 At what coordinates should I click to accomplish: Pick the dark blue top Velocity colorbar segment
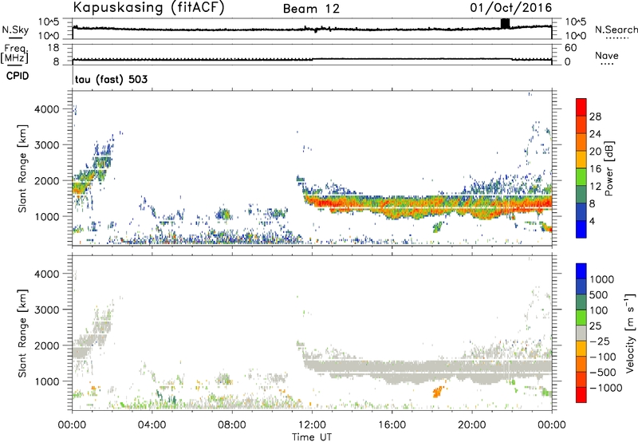pyautogui.click(x=581, y=271)
